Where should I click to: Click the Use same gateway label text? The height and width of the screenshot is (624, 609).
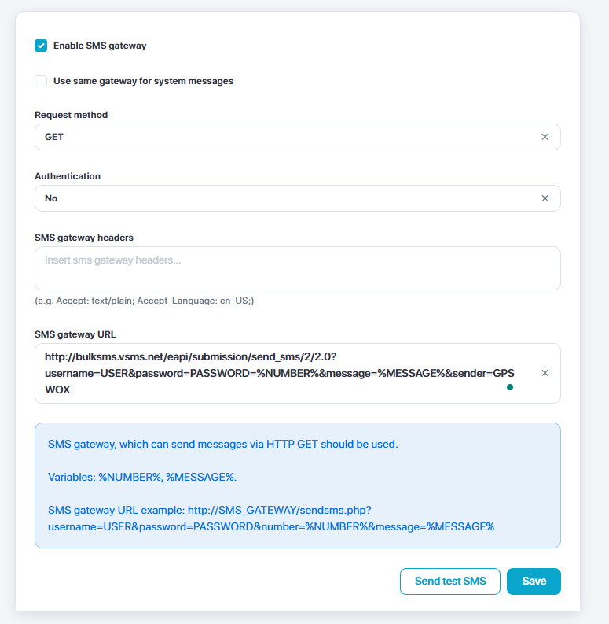click(x=143, y=81)
